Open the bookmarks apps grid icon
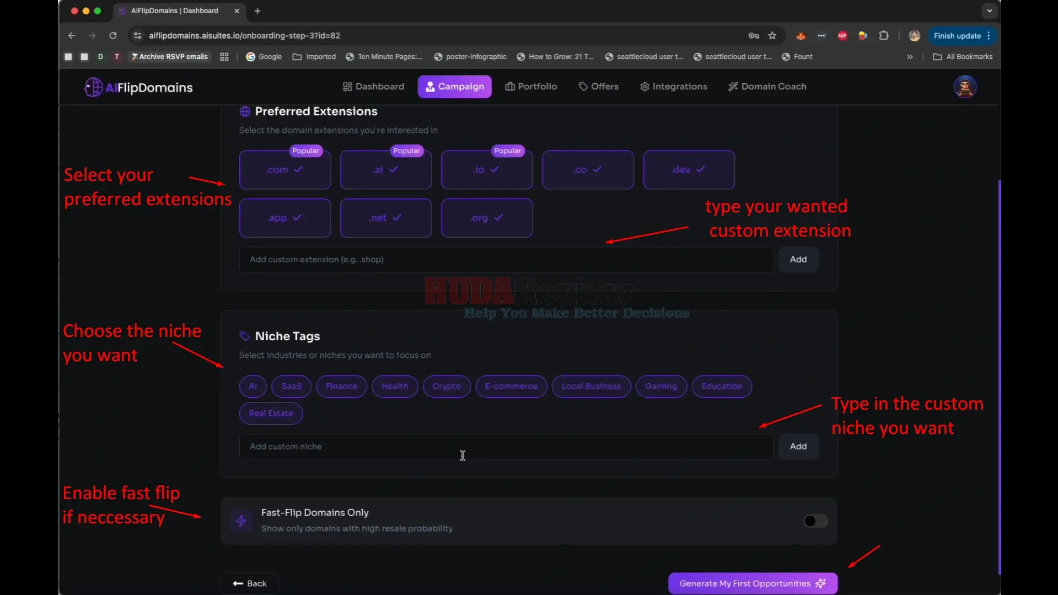Screen dimensions: 1058x595 (224, 57)
